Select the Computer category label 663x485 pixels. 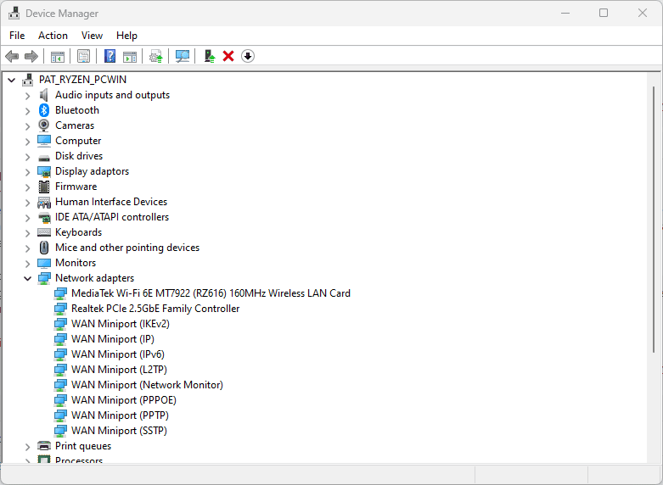pyautogui.click(x=78, y=141)
